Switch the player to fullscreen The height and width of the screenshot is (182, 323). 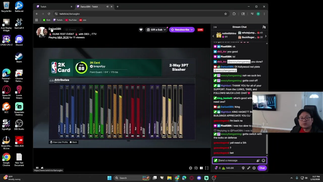(x=207, y=168)
